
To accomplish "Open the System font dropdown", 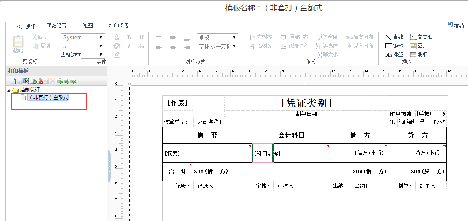I will (x=83, y=37).
